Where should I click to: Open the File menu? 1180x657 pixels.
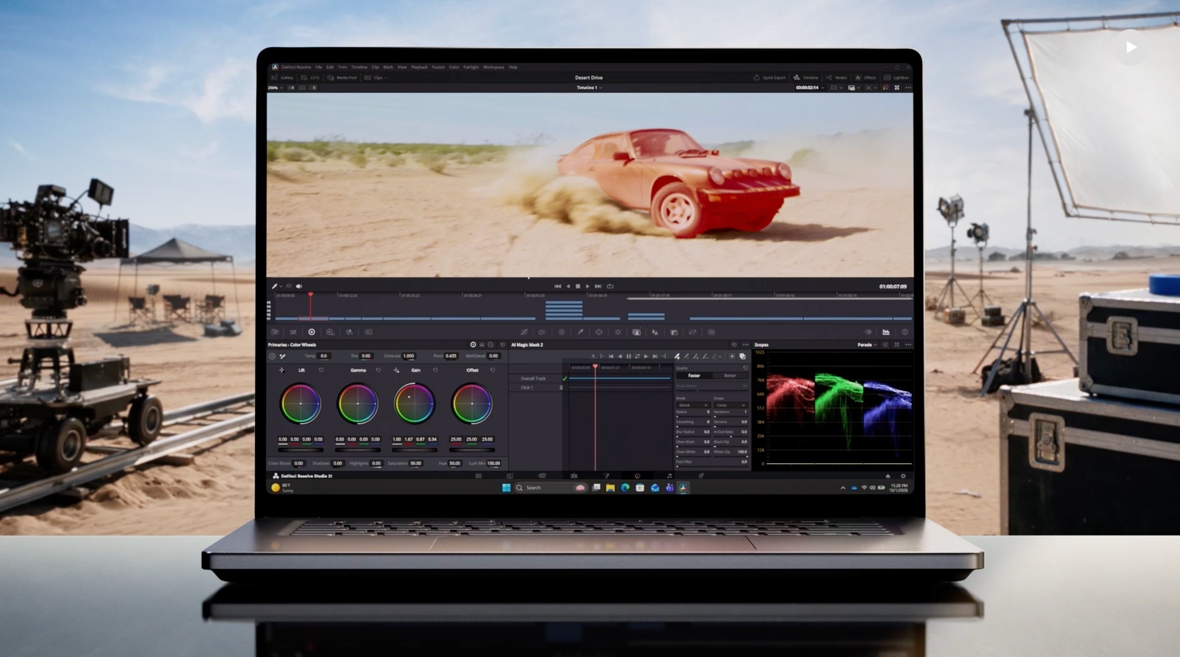tap(318, 67)
